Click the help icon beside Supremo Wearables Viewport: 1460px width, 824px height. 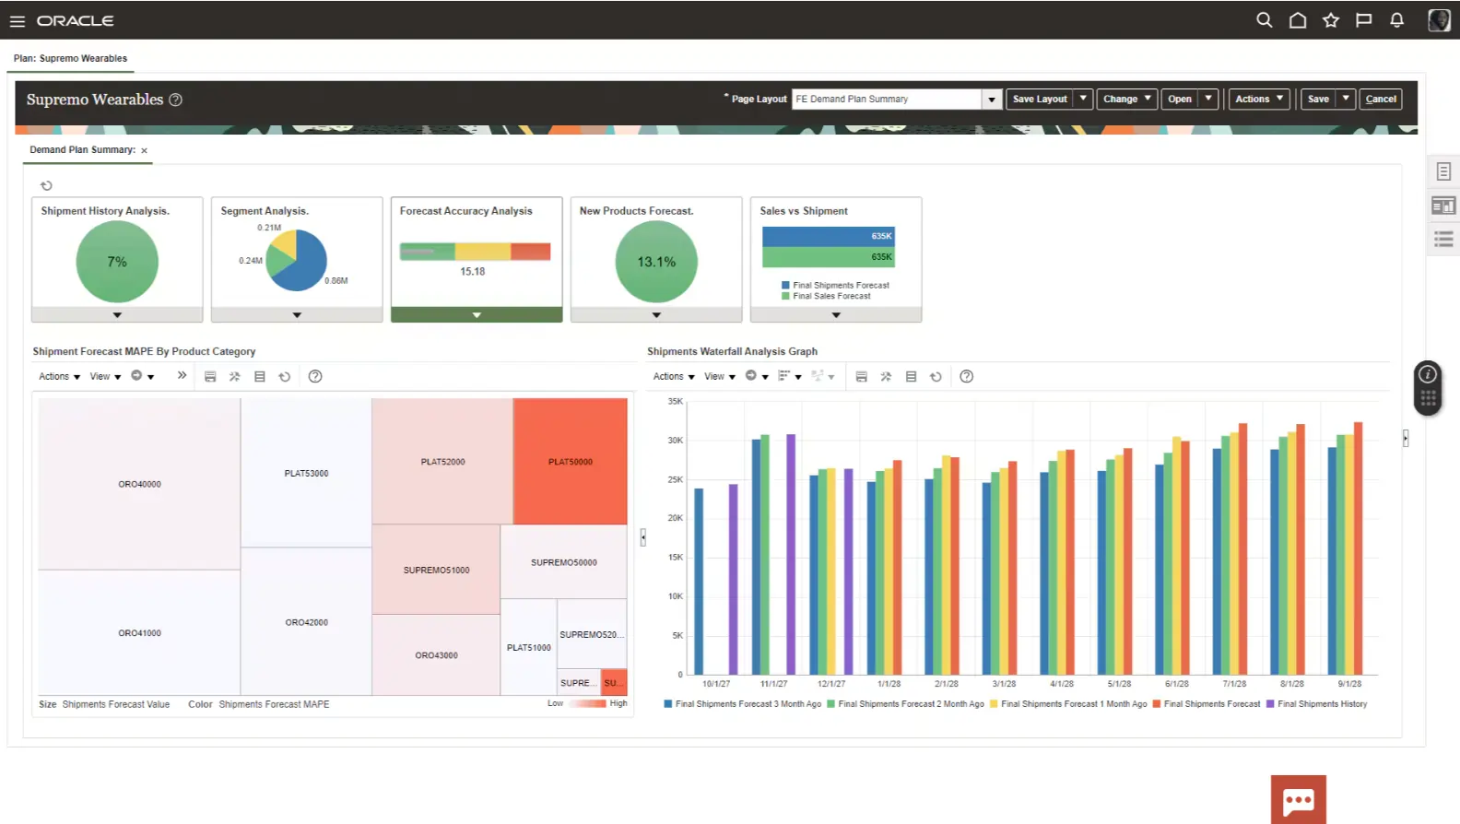pos(175,100)
